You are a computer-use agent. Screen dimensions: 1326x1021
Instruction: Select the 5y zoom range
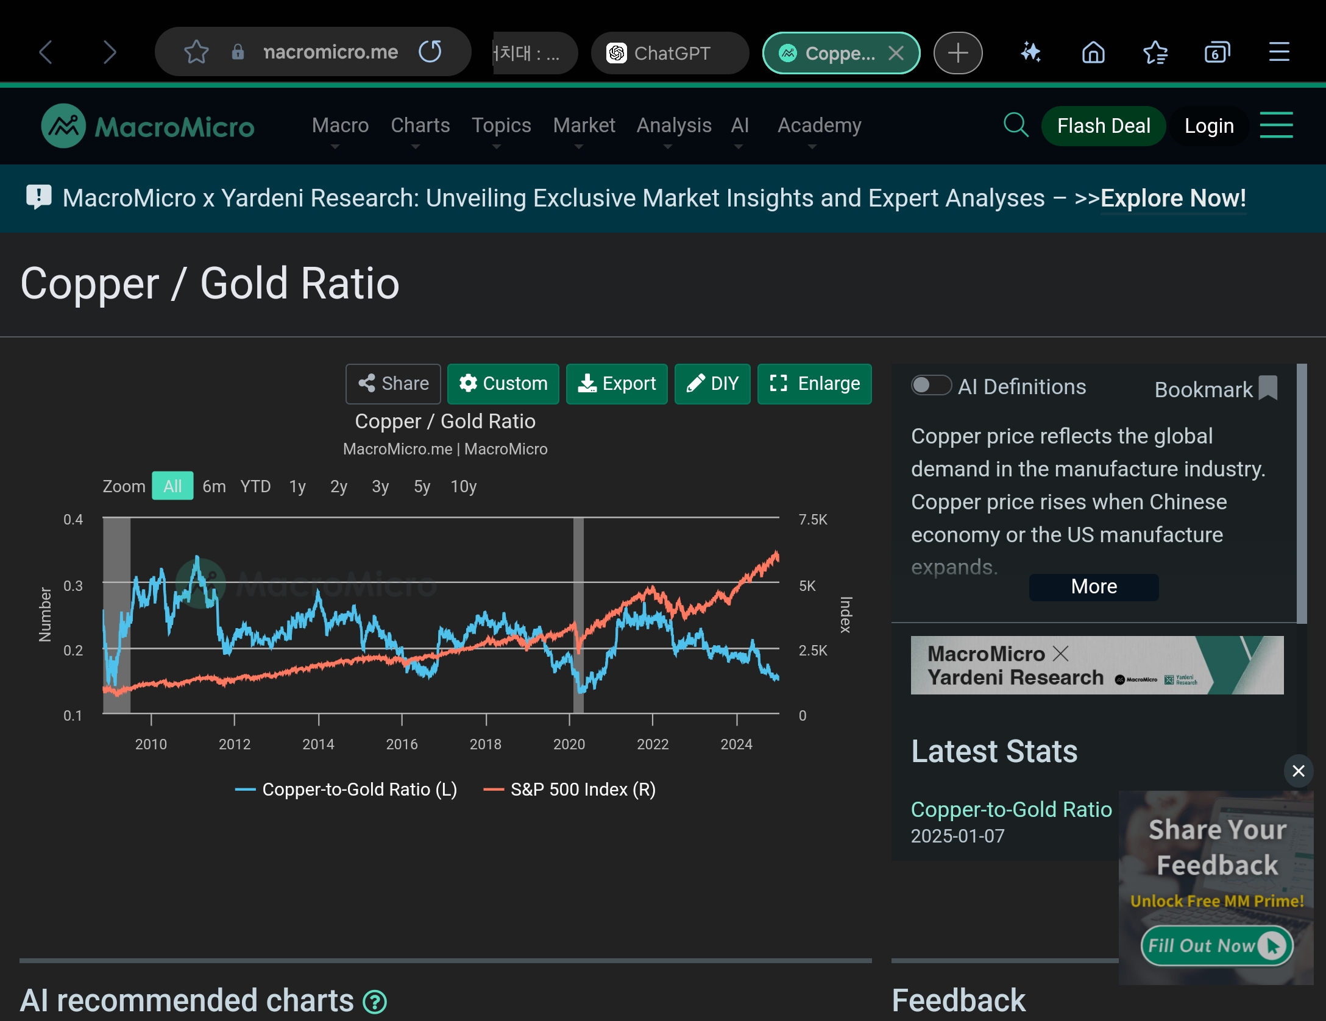click(422, 486)
